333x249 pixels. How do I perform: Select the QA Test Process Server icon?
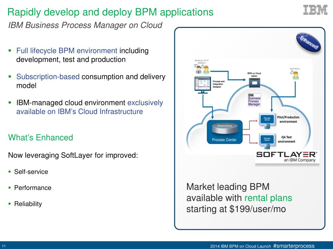pyautogui.click(x=267, y=141)
